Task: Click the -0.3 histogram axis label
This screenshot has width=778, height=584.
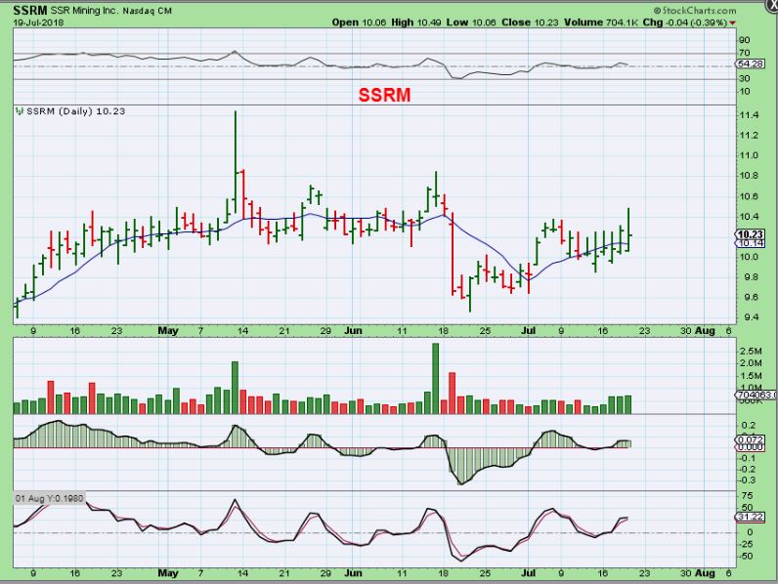Action: pos(748,480)
